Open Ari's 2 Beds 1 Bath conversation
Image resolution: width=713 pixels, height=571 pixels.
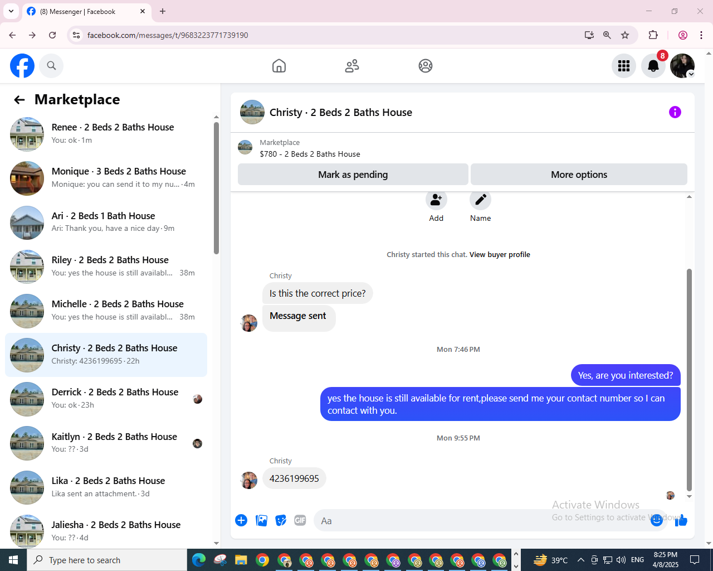pyautogui.click(x=106, y=222)
